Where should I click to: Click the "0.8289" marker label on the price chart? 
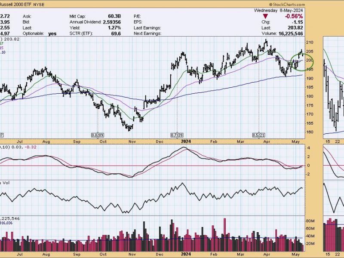pos(98,135)
